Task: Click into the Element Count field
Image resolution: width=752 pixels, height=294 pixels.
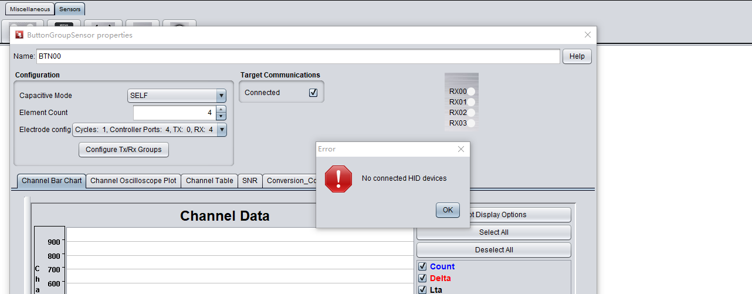Action: 175,113
